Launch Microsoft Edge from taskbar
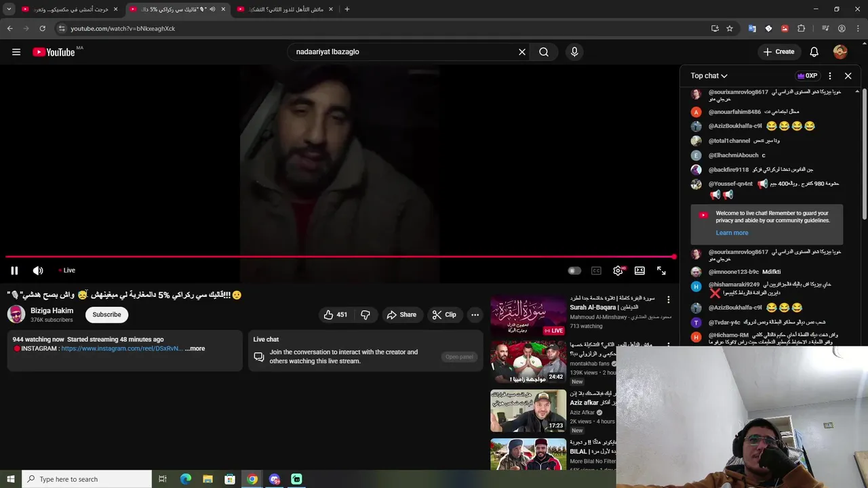Image resolution: width=868 pixels, height=488 pixels. pyautogui.click(x=185, y=479)
